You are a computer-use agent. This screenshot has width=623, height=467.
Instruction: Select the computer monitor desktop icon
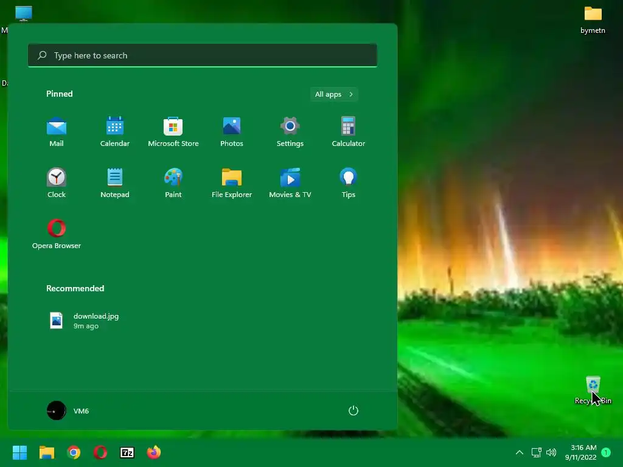(24, 14)
